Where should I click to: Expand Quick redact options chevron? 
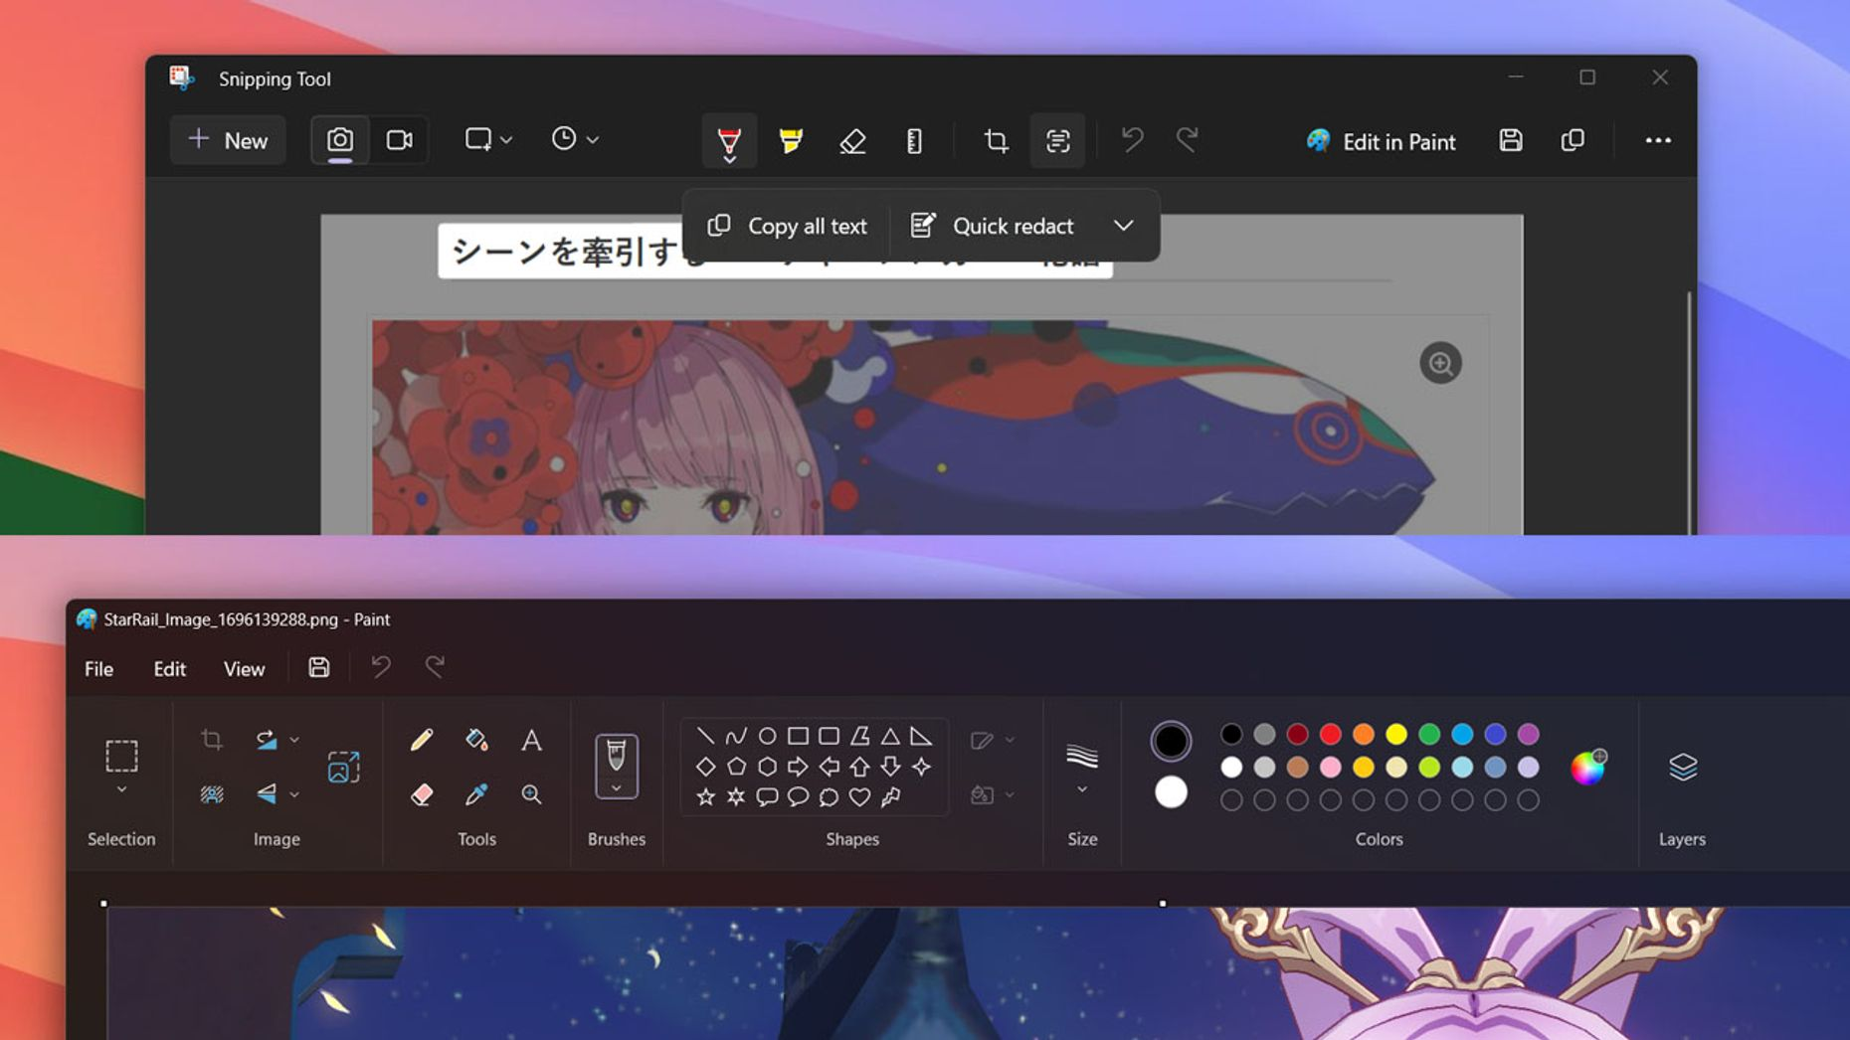point(1123,226)
